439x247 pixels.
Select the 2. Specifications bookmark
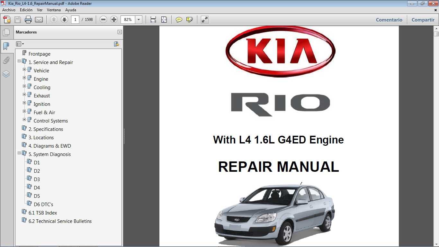point(46,129)
